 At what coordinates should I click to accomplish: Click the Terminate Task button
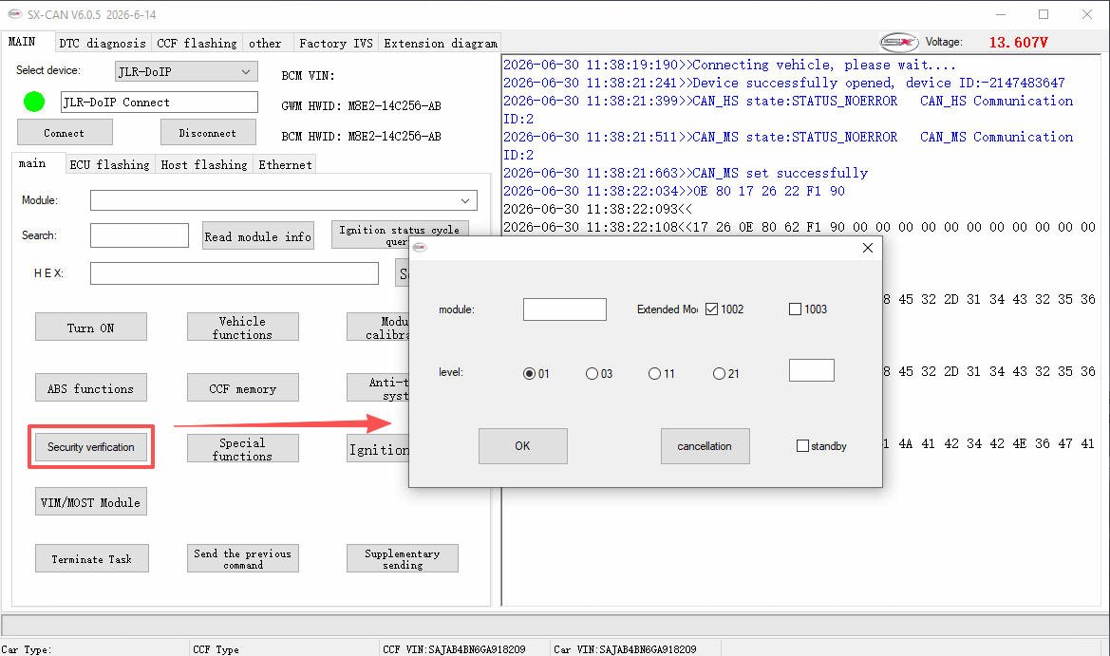point(92,558)
